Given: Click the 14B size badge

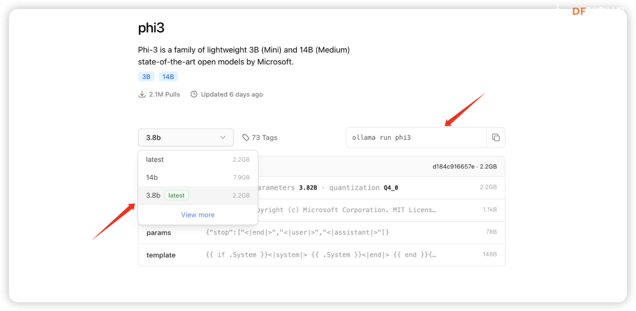Looking at the screenshot, I should (x=168, y=76).
